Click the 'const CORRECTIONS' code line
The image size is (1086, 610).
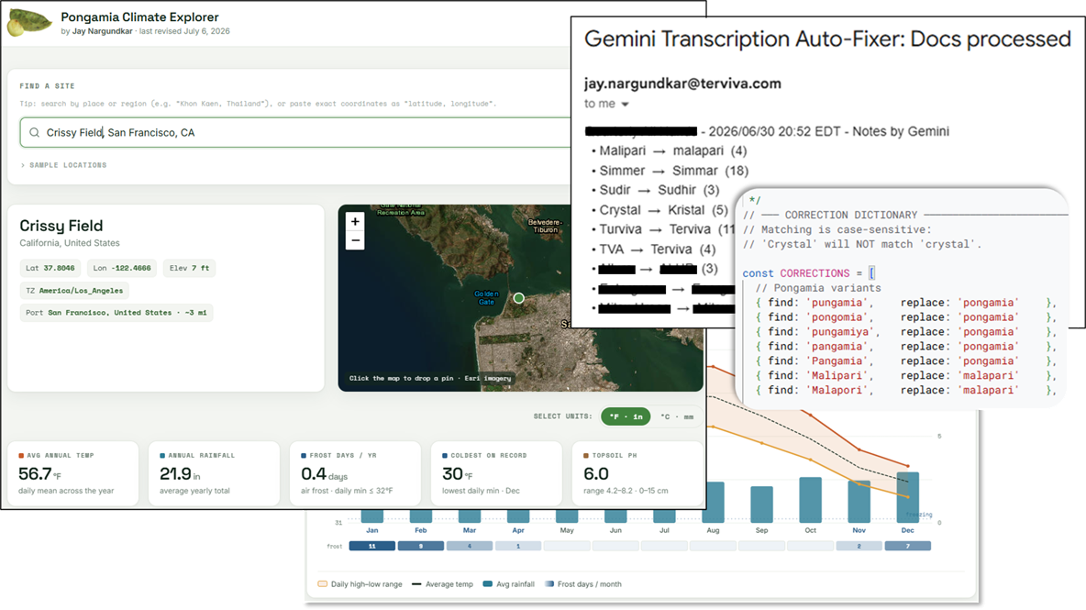coord(809,273)
